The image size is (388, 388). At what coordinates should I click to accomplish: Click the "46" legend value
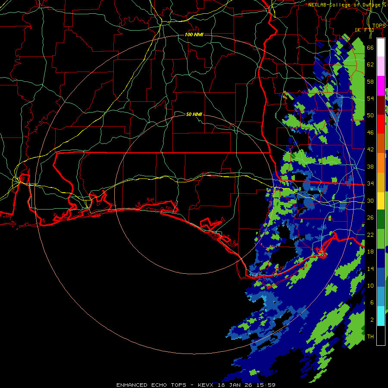(x=370, y=133)
